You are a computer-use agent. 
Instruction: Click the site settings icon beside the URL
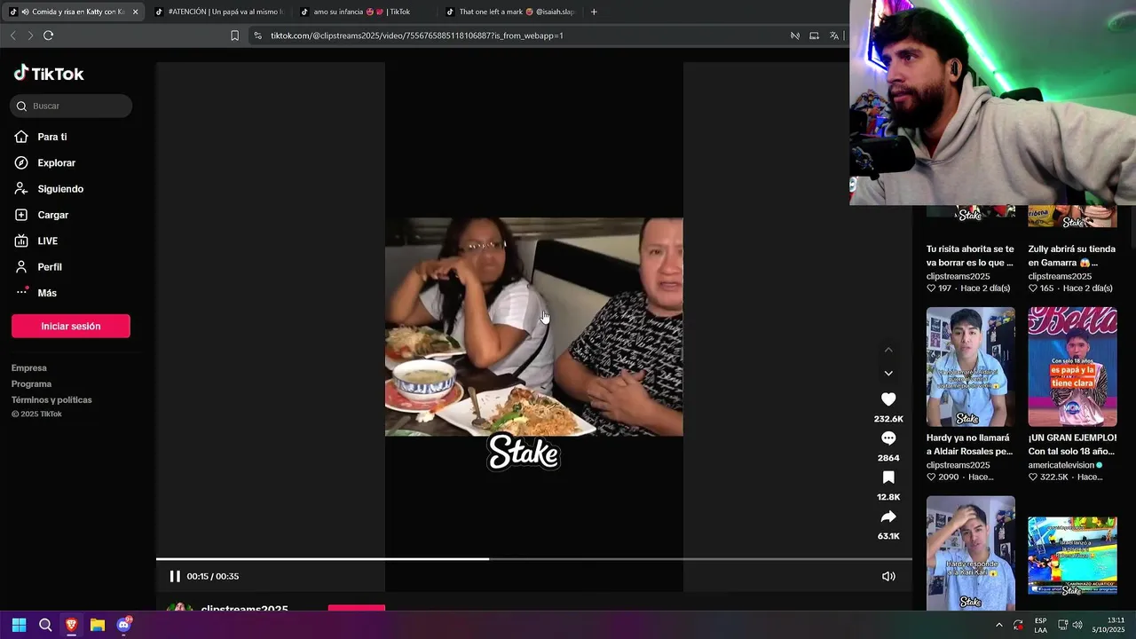(257, 35)
